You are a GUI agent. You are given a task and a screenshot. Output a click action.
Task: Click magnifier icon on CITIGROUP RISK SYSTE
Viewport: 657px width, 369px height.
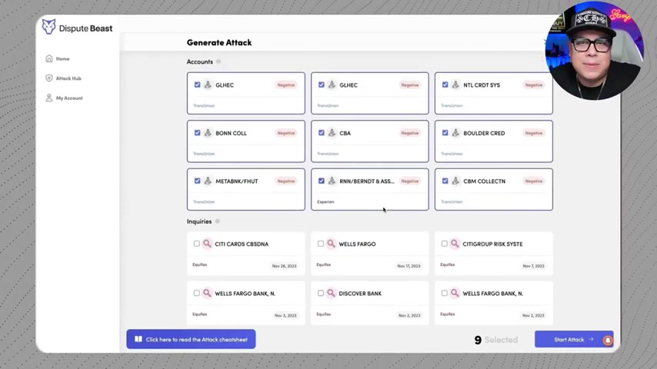pos(455,244)
